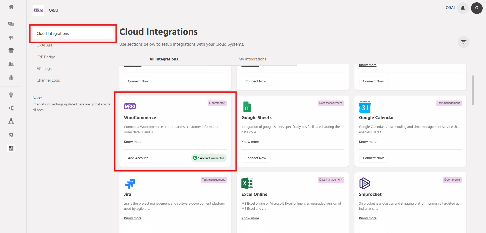Open the bar chart analytics icon
Screen dimensions: 486x233
11,77
